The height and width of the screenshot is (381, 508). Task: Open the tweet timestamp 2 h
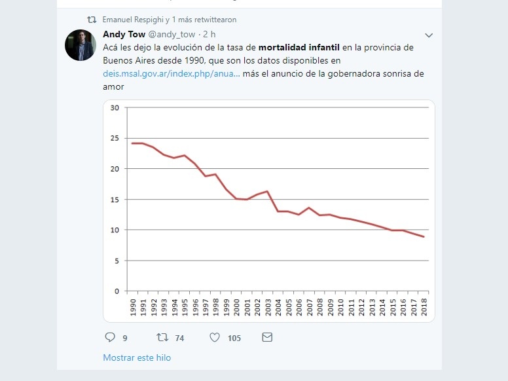[x=209, y=34]
